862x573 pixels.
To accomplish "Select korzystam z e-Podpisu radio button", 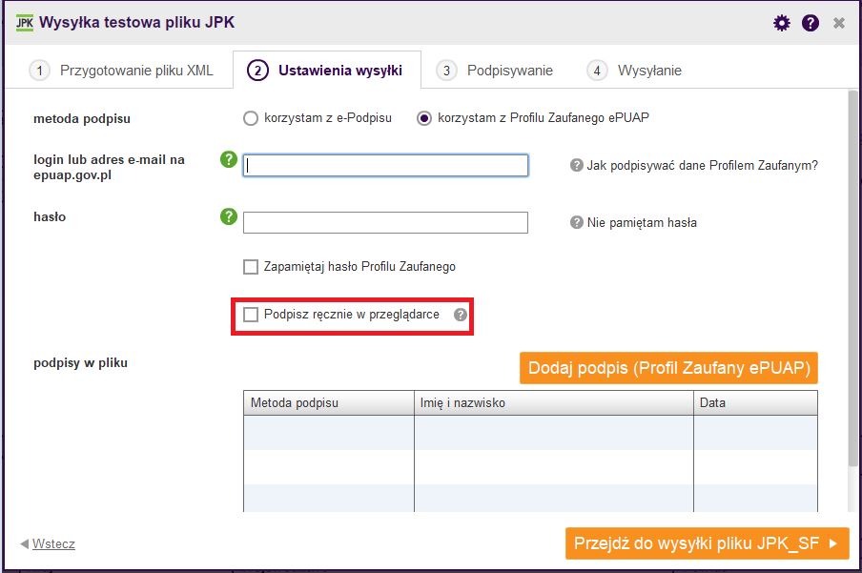I will (251, 118).
